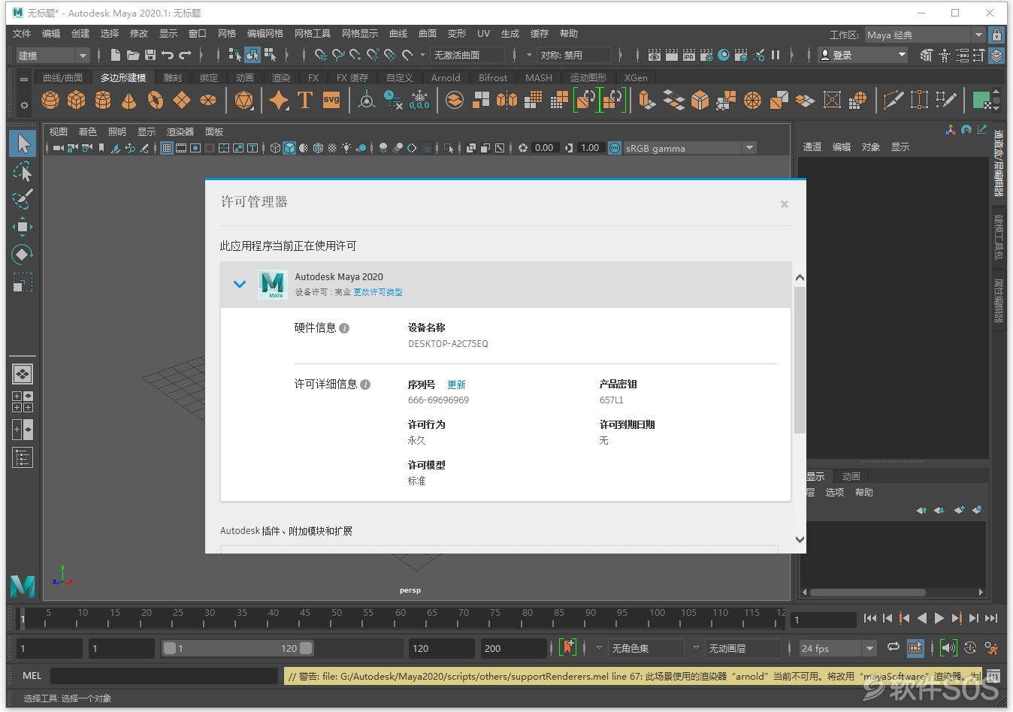1013x712 pixels.
Task: Activate the Select tool arrow
Action: click(23, 143)
